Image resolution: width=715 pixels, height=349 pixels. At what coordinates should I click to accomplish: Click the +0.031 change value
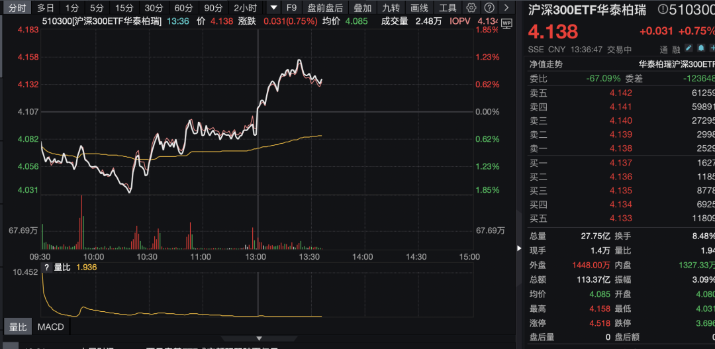[656, 32]
